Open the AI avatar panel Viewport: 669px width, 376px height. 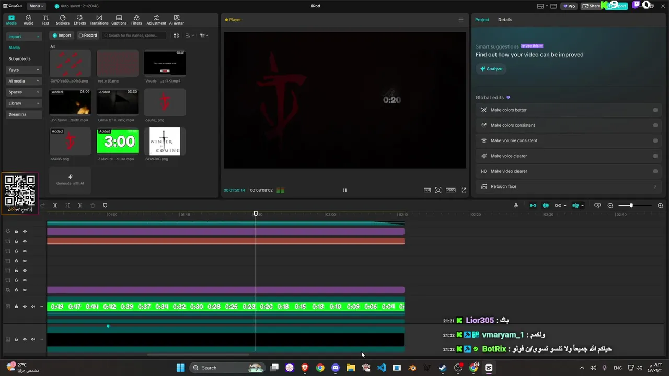click(177, 20)
